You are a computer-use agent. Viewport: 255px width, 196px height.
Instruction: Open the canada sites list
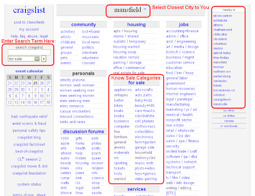229,121
